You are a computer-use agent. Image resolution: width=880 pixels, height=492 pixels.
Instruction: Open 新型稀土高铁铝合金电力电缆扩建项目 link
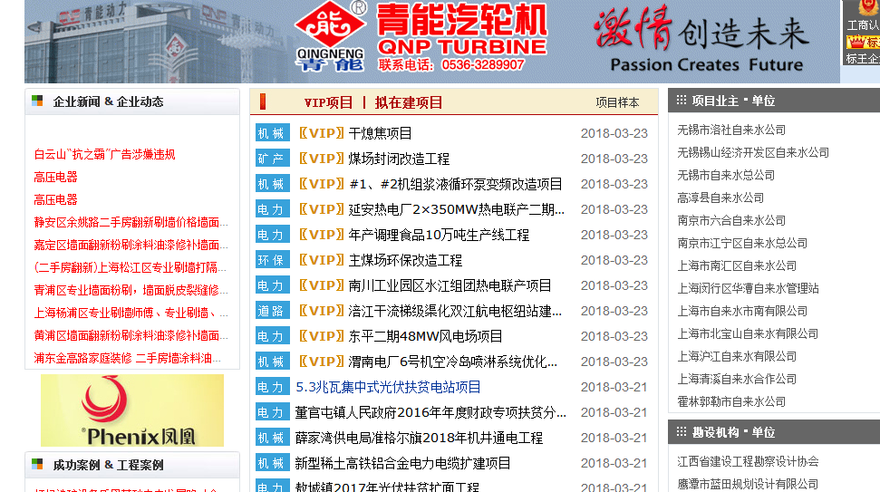pos(403,463)
